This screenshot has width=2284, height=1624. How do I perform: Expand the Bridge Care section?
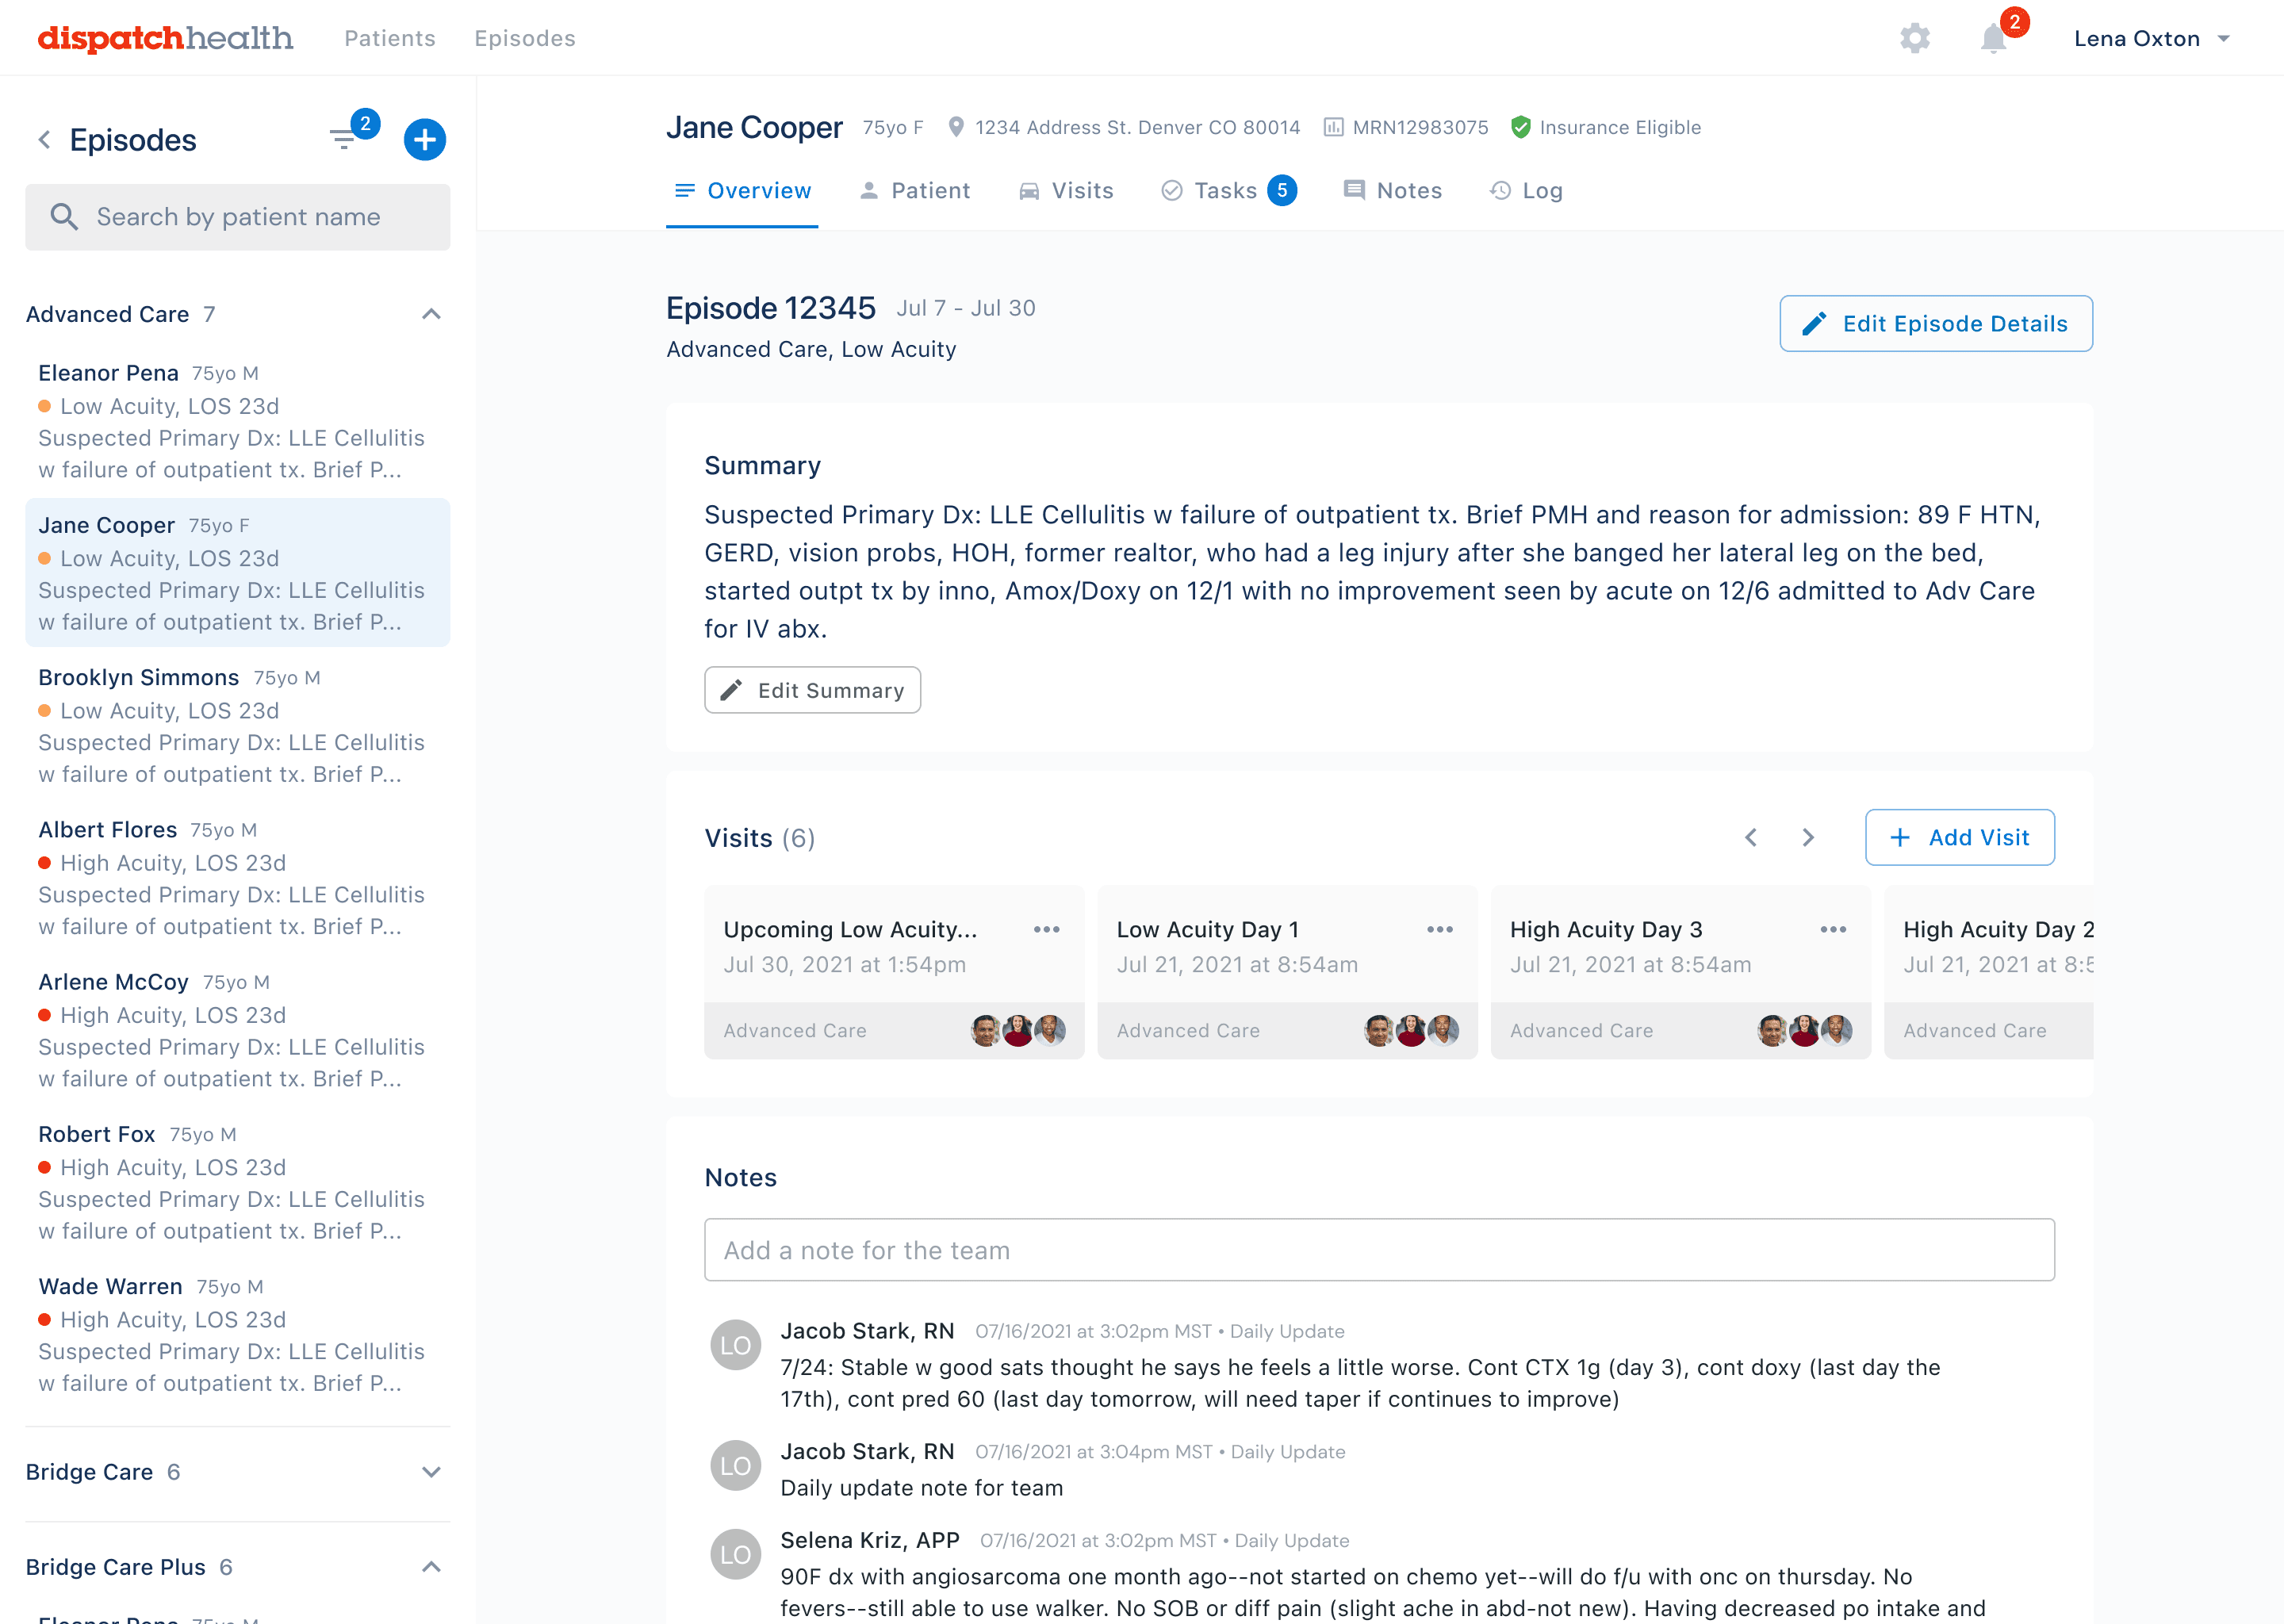tap(431, 1472)
